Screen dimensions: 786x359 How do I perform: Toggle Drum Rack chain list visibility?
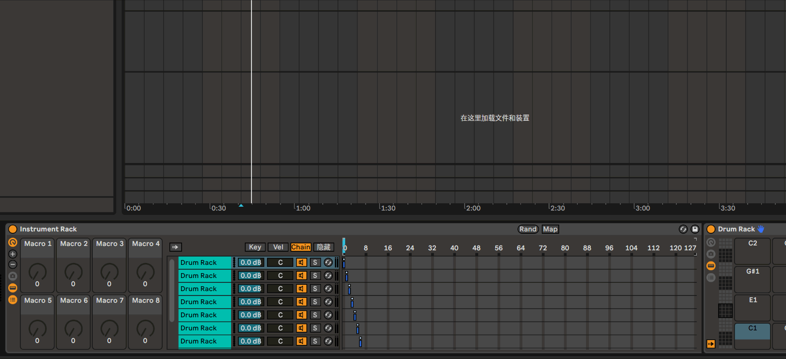point(711,266)
